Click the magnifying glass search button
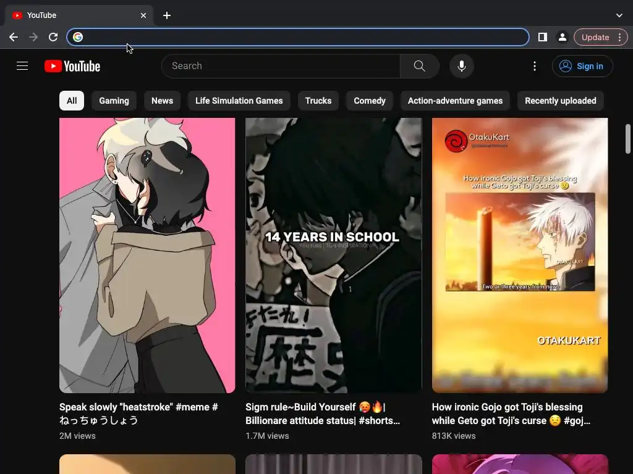Viewport: 633px width, 474px height. pos(420,65)
